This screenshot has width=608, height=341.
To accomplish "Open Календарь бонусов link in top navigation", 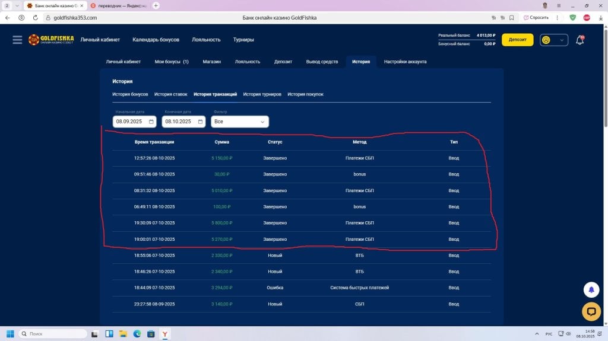I will 156,40.
